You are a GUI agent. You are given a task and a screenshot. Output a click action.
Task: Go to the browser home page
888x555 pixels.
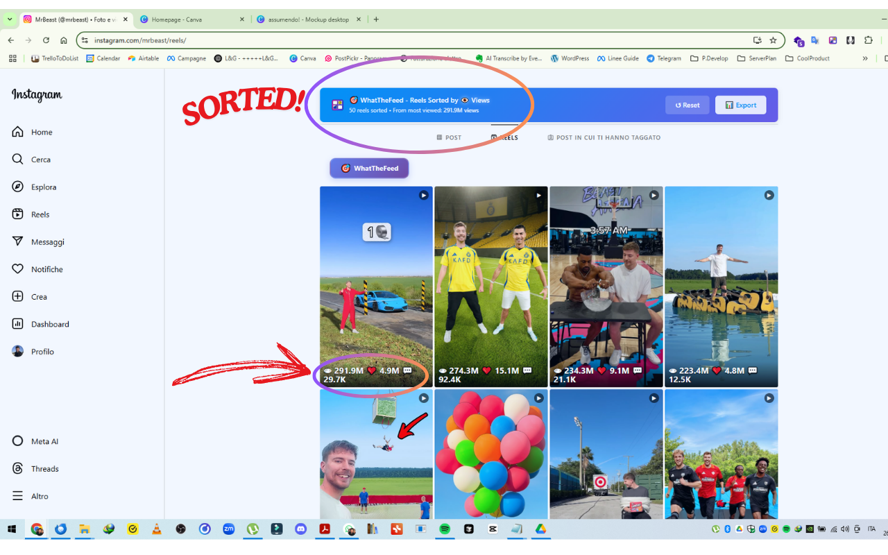click(64, 40)
